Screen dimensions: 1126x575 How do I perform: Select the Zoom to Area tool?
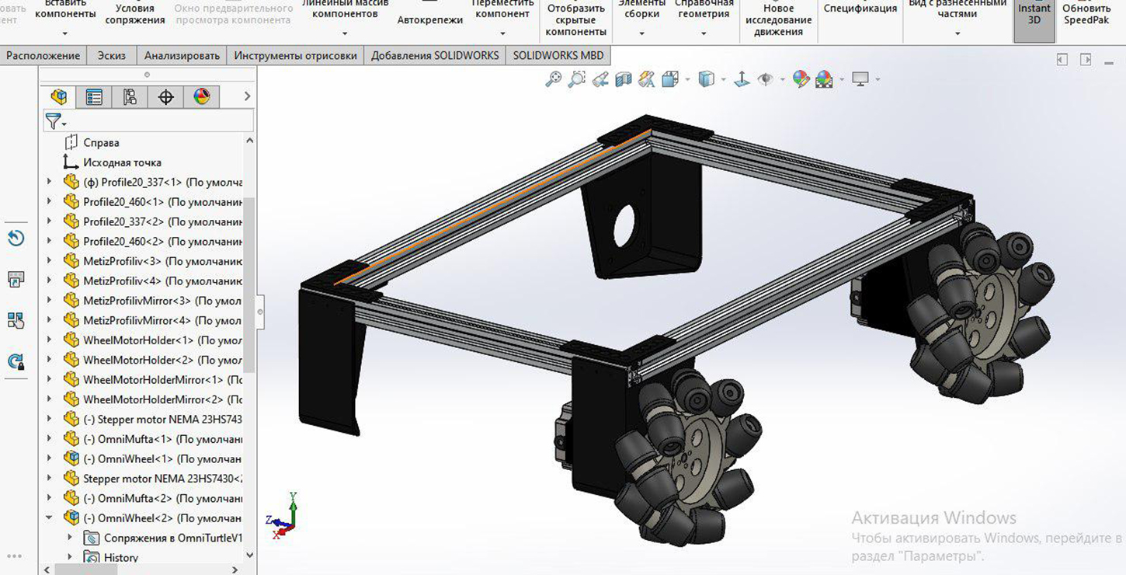click(x=576, y=79)
